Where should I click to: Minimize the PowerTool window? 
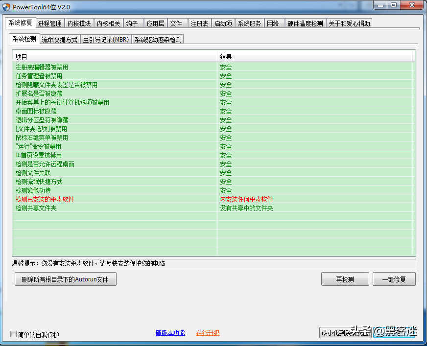380,5
